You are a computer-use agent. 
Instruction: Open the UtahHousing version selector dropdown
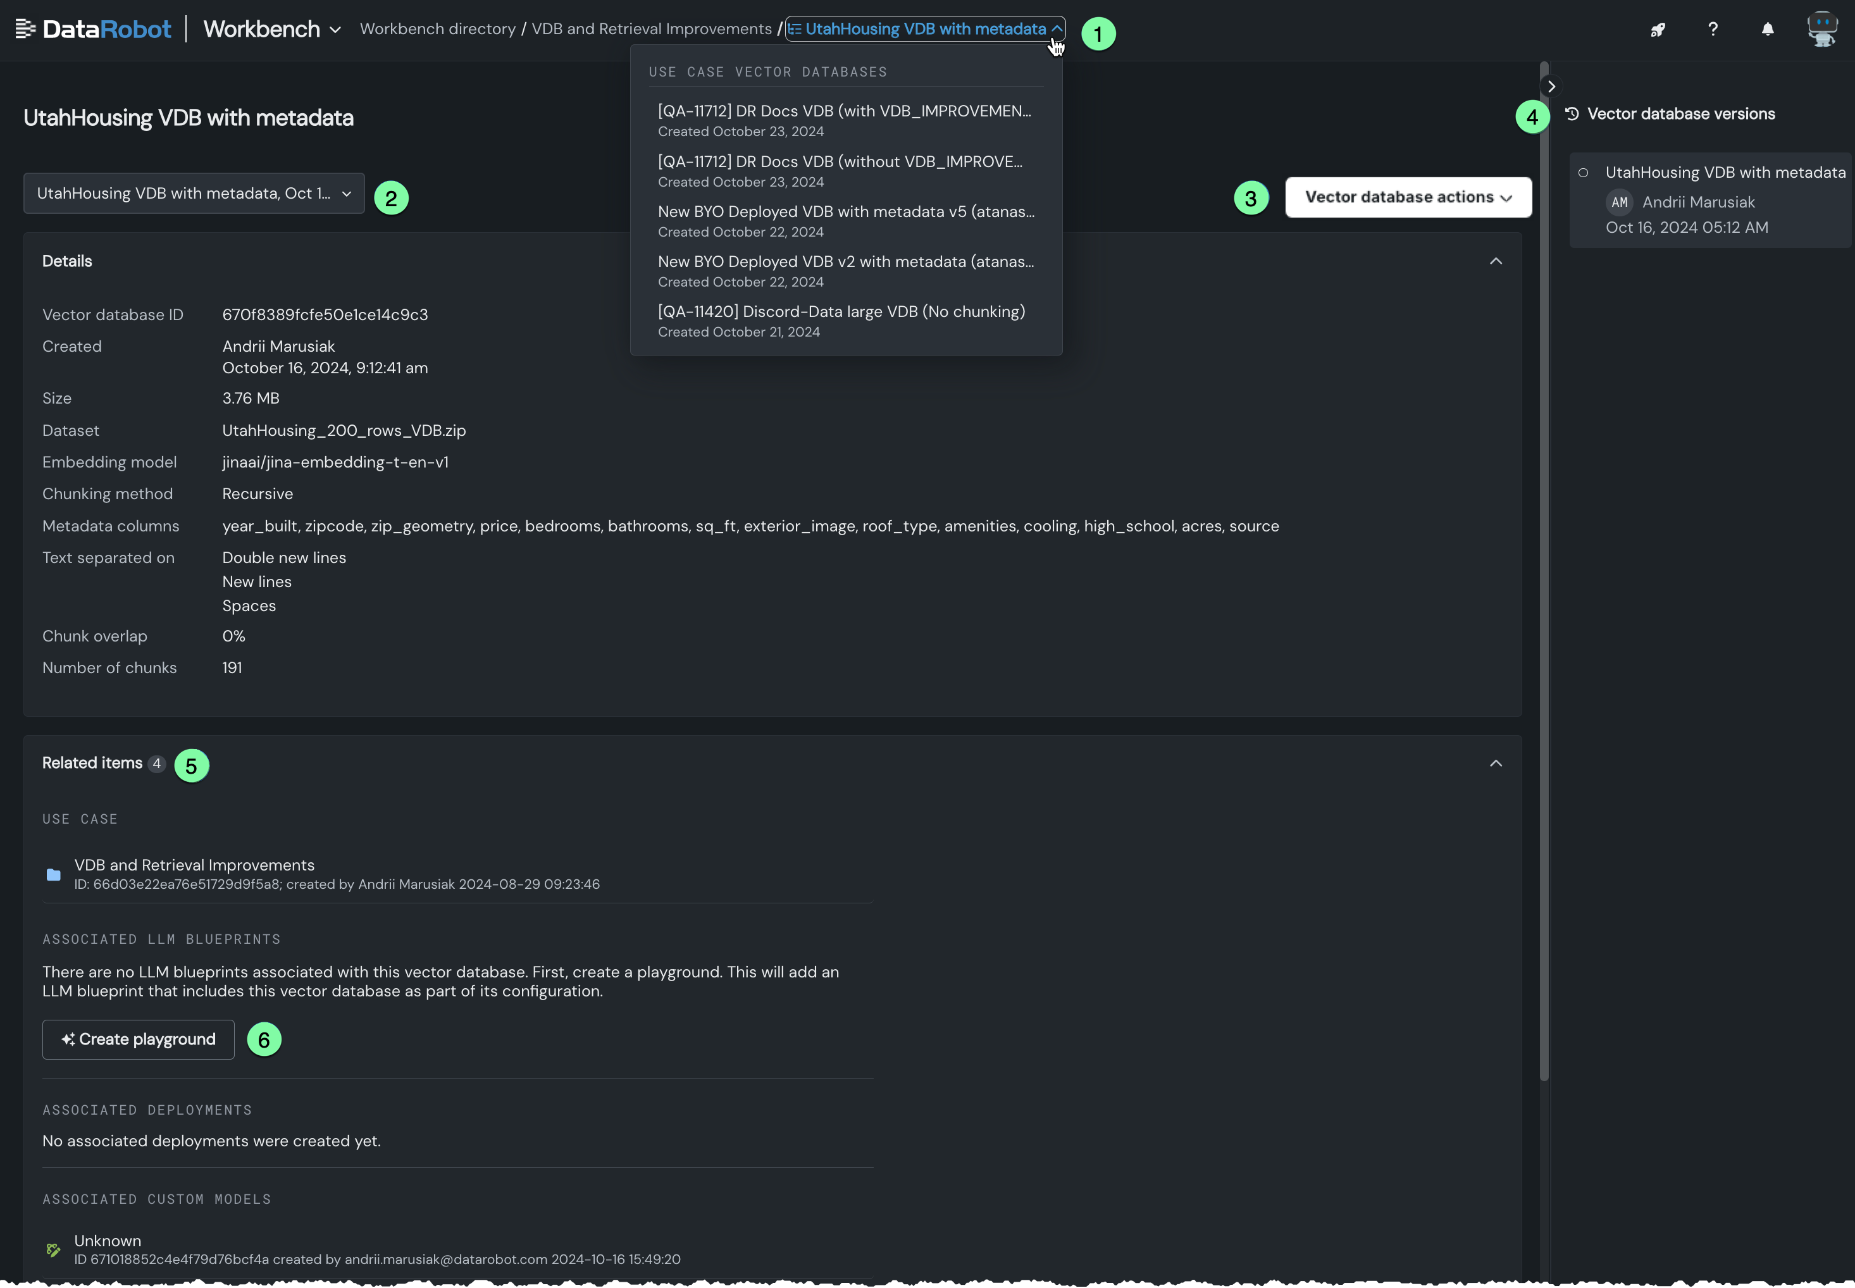(x=194, y=194)
